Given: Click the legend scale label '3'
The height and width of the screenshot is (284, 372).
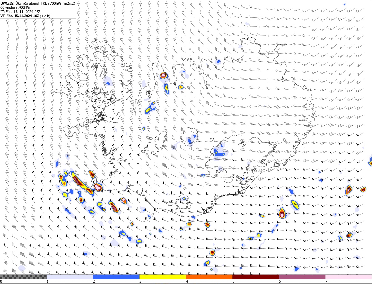Looking at the screenshot, I should 140,282.
